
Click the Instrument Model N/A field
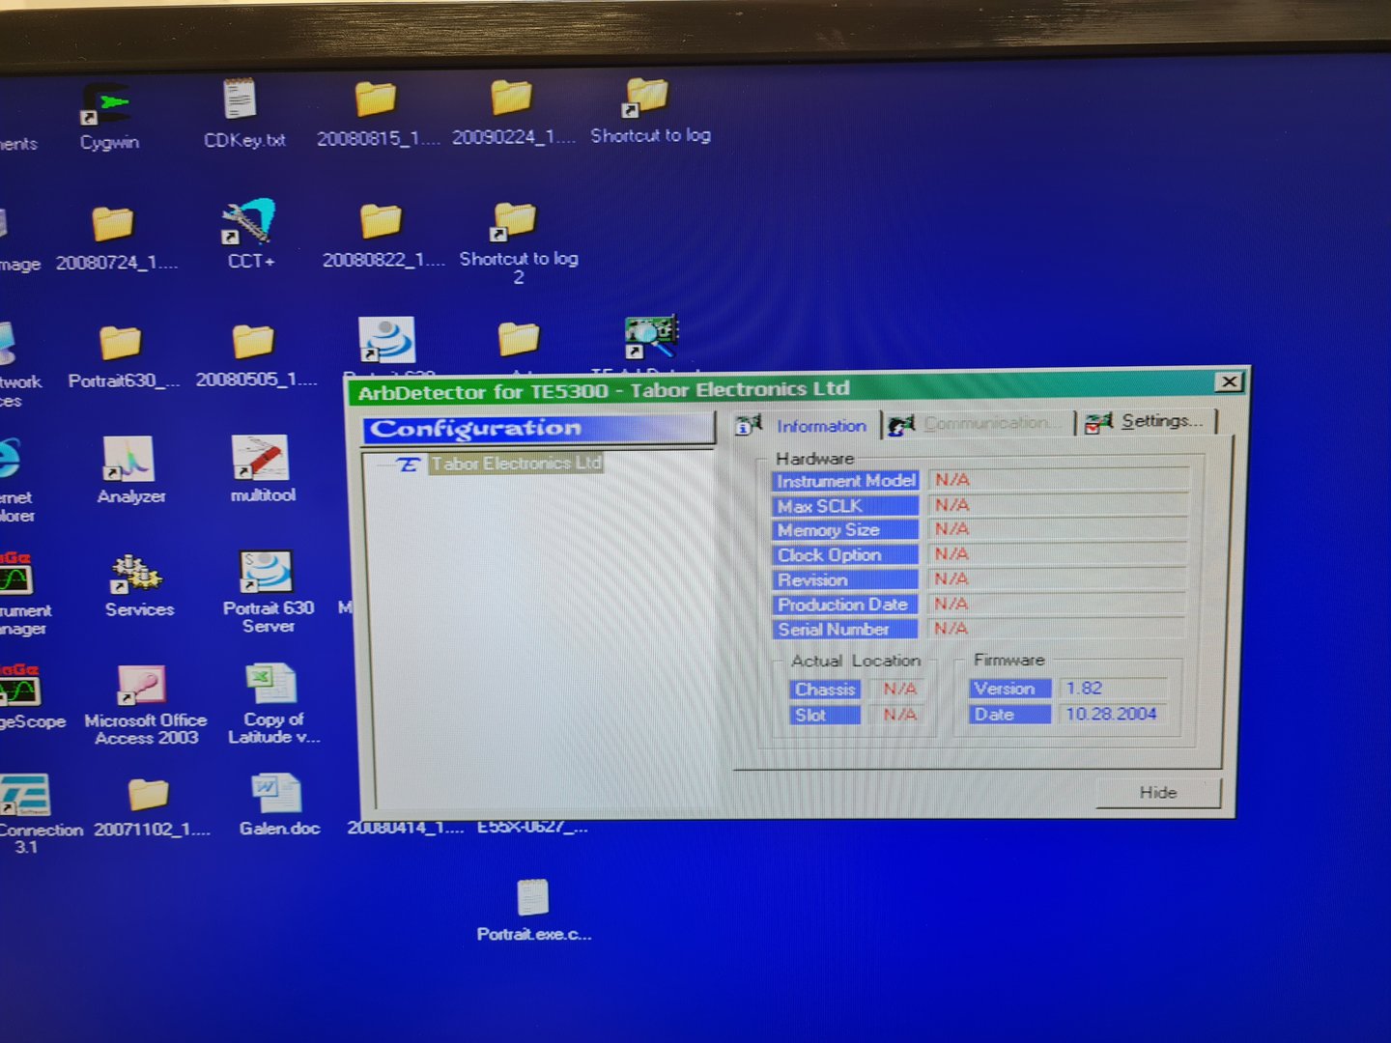[x=1058, y=479]
